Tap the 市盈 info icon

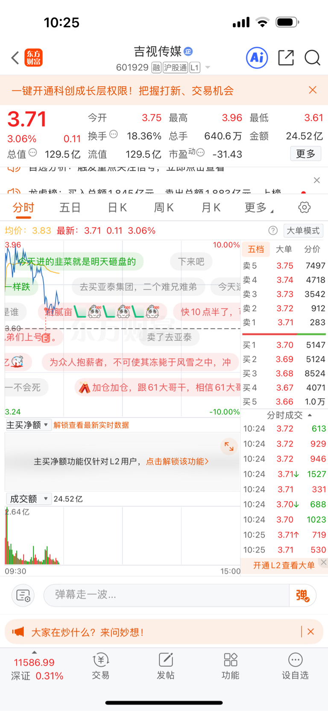200,152
